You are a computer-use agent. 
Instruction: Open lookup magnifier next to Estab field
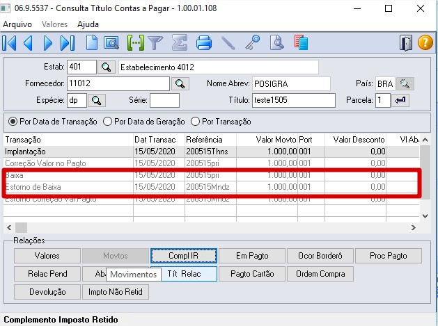pyautogui.click(x=106, y=67)
